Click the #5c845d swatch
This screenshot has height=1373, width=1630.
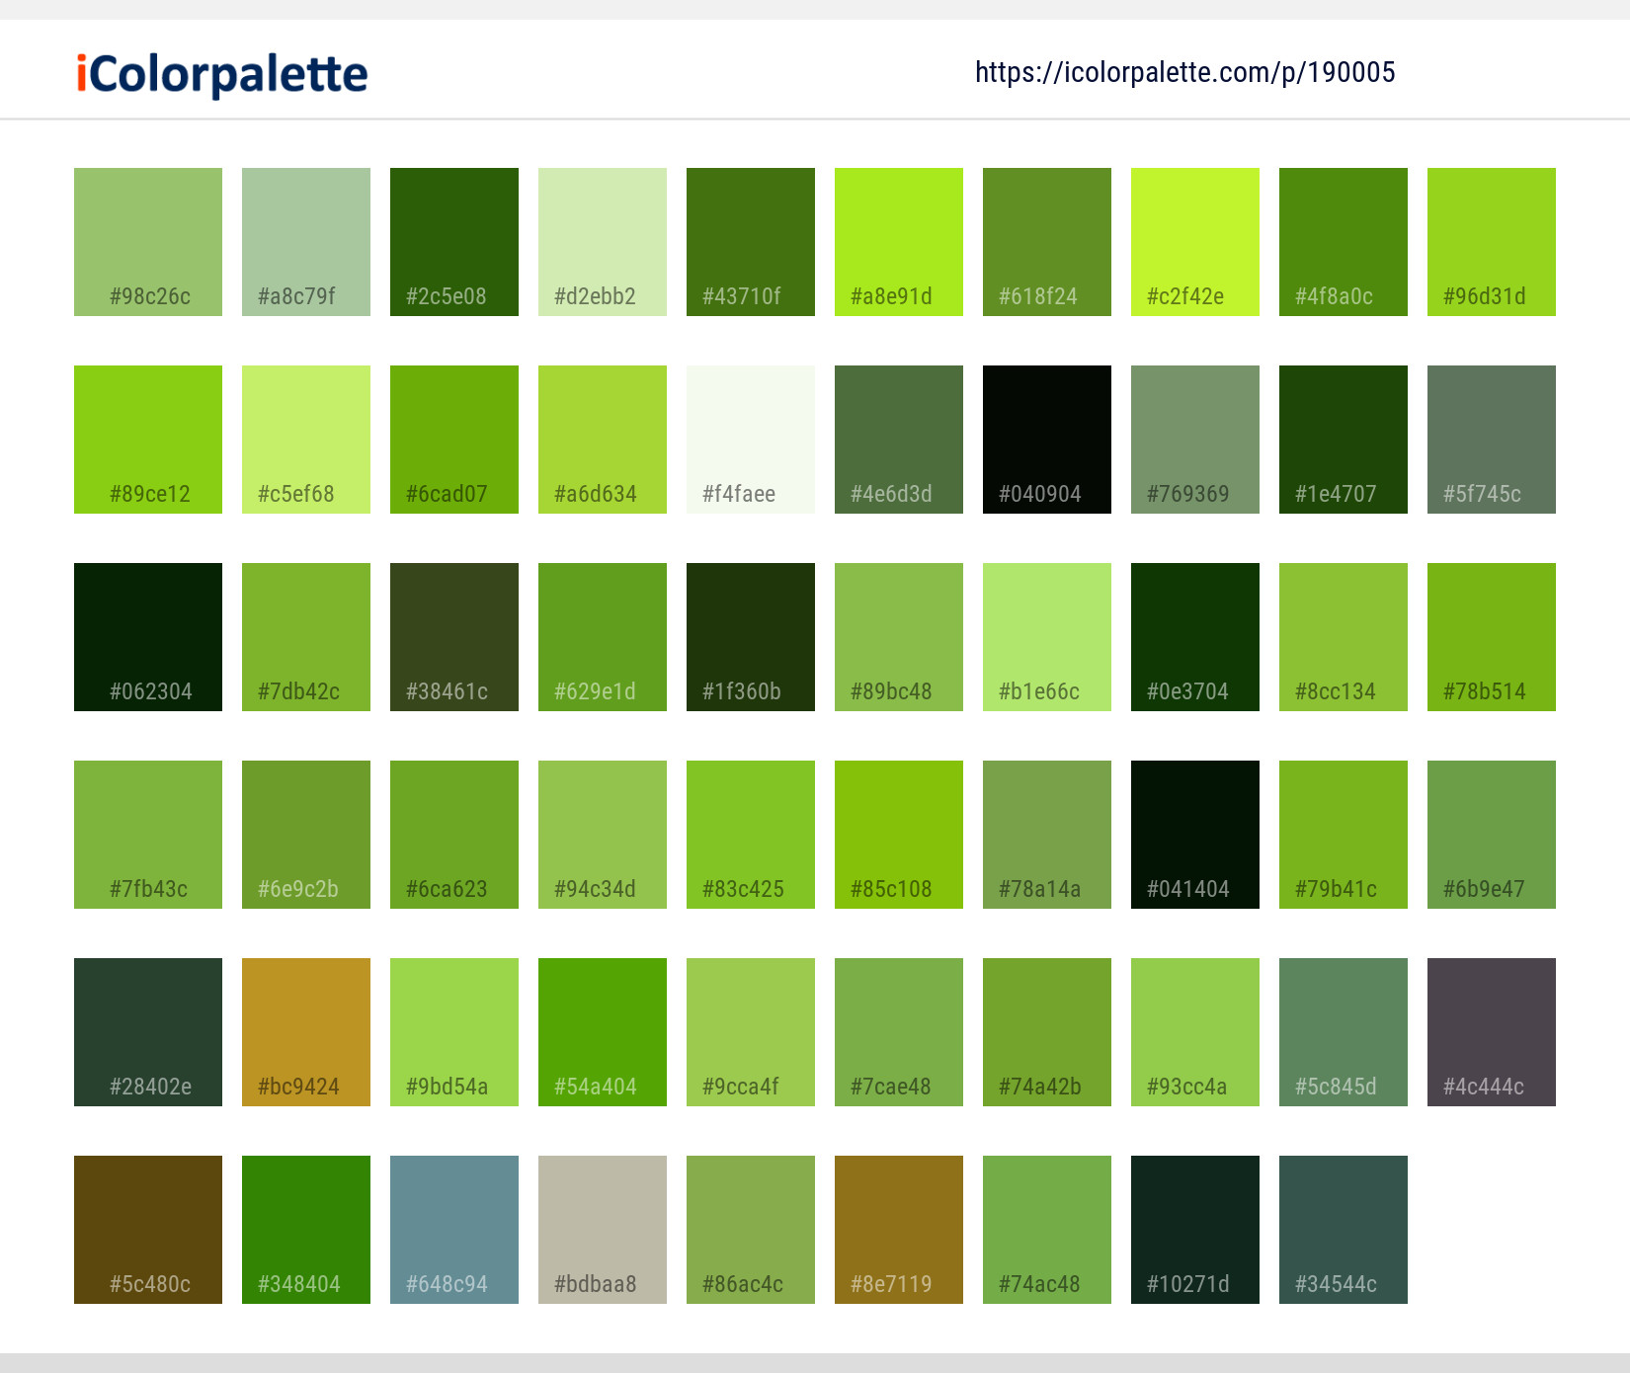coord(1344,1032)
